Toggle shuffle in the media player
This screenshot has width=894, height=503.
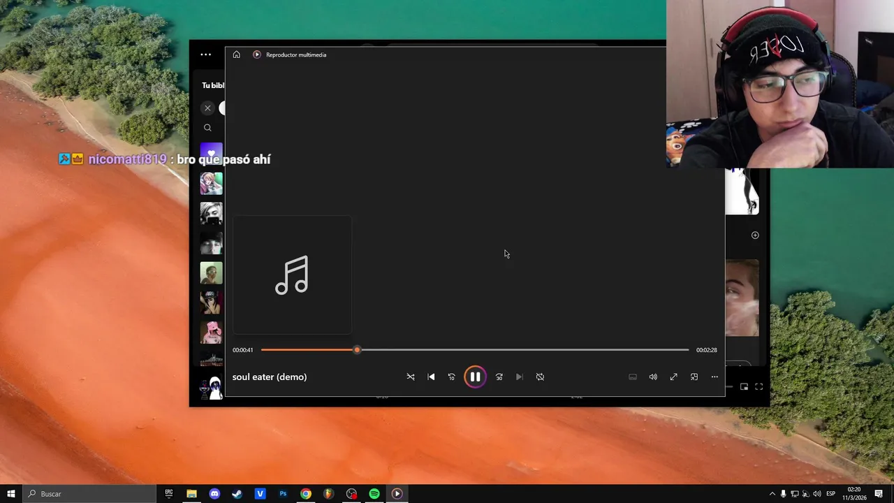[411, 377]
